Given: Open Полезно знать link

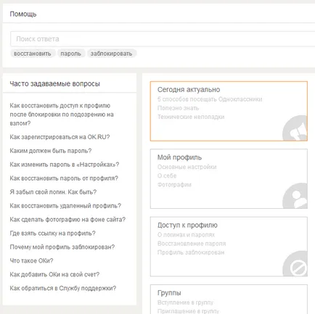Looking at the screenshot, I should point(178,108).
